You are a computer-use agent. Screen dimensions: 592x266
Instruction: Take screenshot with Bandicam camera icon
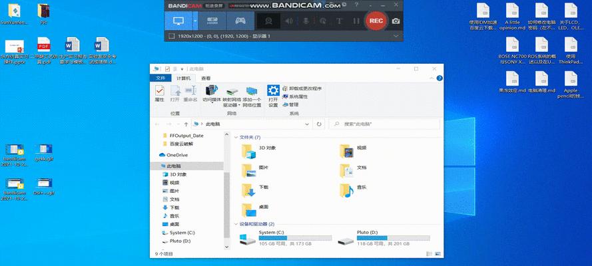(396, 21)
